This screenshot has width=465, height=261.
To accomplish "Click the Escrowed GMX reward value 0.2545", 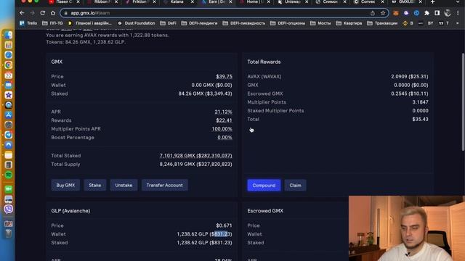I will coord(410,94).
